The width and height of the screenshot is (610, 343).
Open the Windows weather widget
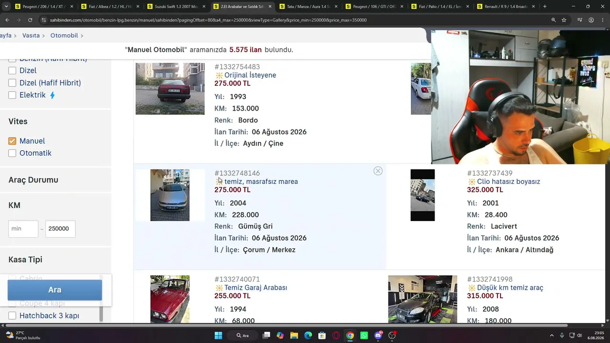click(x=22, y=335)
